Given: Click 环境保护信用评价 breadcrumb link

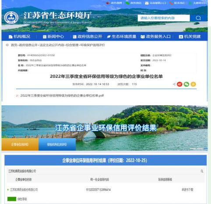Looking at the screenshot, I should [92, 45].
